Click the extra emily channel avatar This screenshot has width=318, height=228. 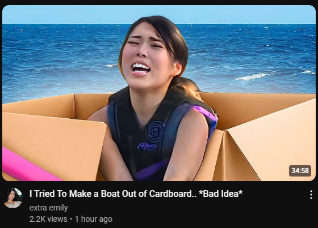pyautogui.click(x=12, y=198)
